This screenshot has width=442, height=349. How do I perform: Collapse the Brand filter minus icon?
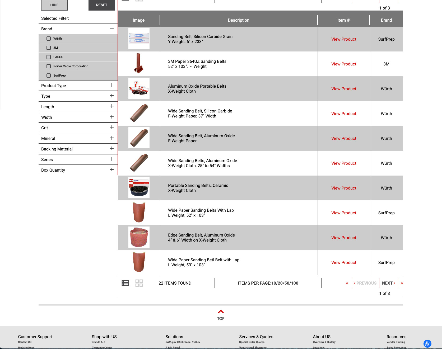point(112,28)
